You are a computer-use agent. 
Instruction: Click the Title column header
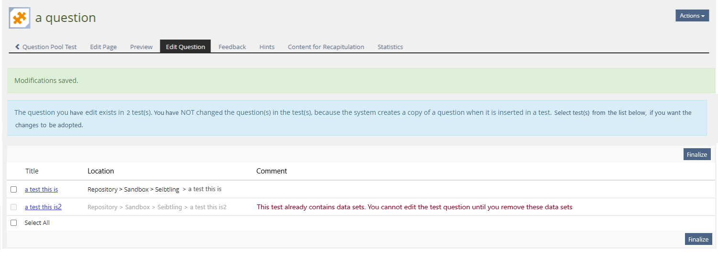coord(32,171)
